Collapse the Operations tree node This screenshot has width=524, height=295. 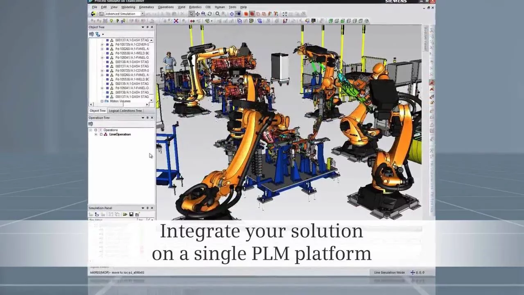(x=90, y=130)
